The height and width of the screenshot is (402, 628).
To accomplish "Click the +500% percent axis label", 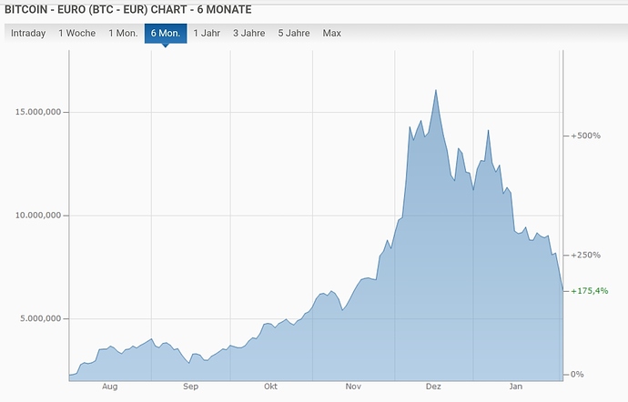I will [x=585, y=136].
